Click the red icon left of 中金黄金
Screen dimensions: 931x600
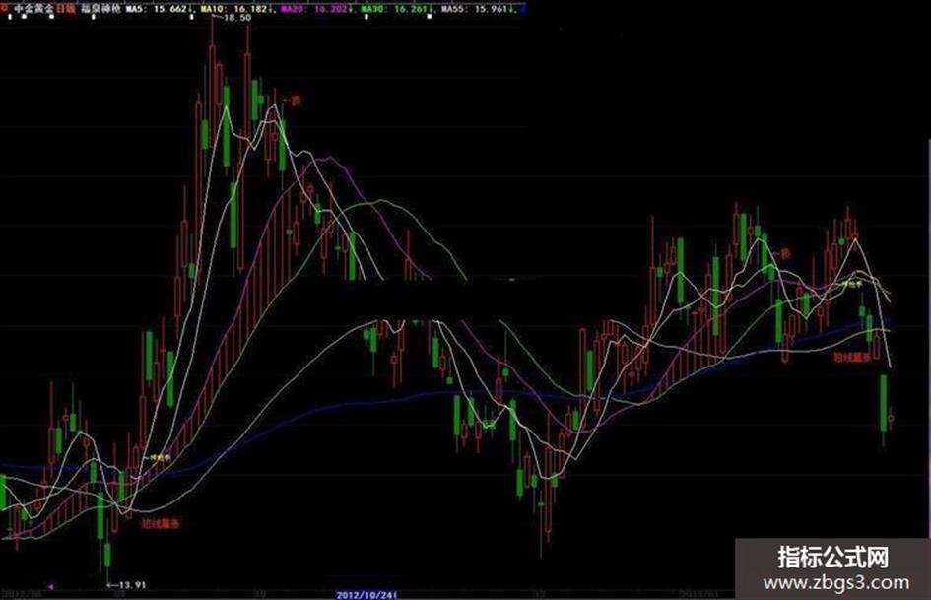(5, 8)
